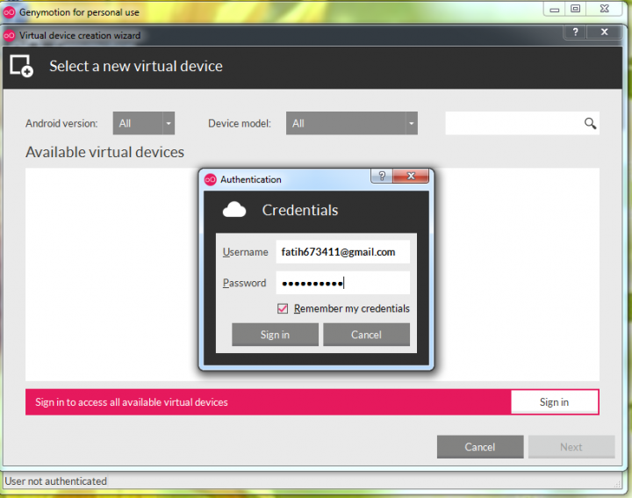Click the "Remember my credentials" label text
Image resolution: width=632 pixels, height=498 pixels.
[351, 308]
